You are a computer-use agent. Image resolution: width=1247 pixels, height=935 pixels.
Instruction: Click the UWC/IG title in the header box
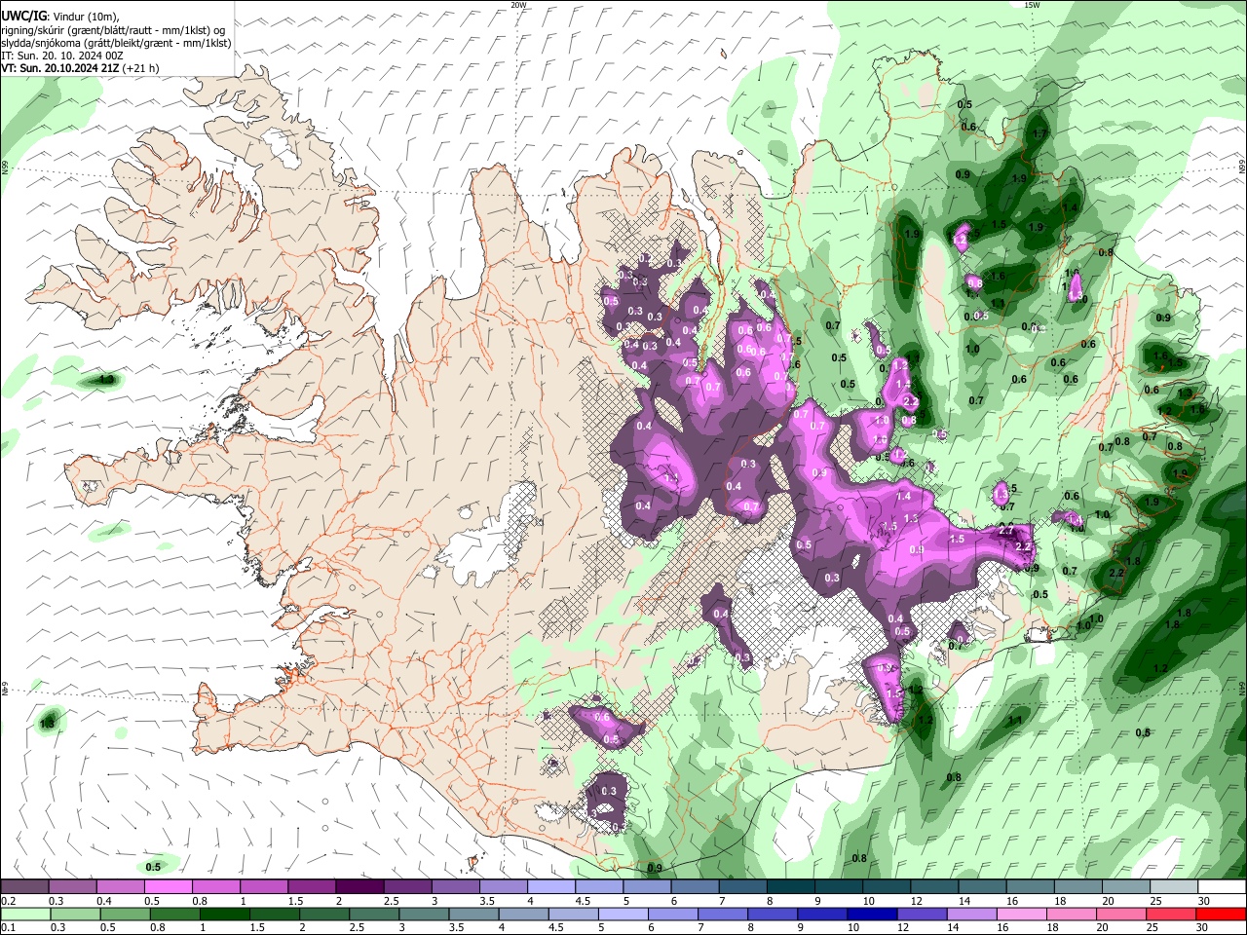click(23, 16)
